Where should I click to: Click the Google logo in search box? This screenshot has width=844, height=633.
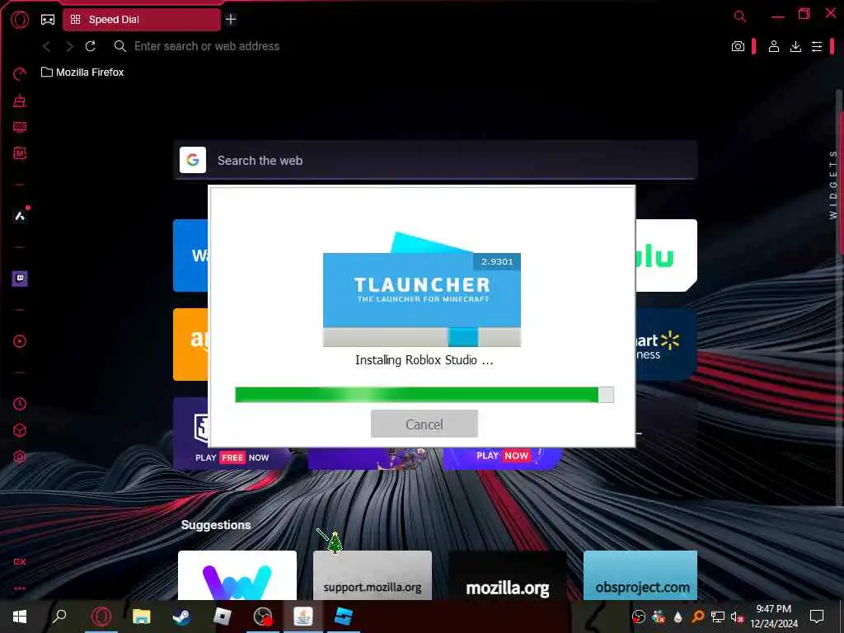[x=193, y=160]
